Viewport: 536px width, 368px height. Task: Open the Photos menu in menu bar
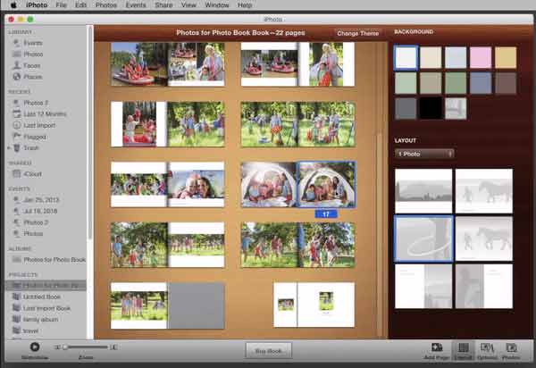pos(106,4)
